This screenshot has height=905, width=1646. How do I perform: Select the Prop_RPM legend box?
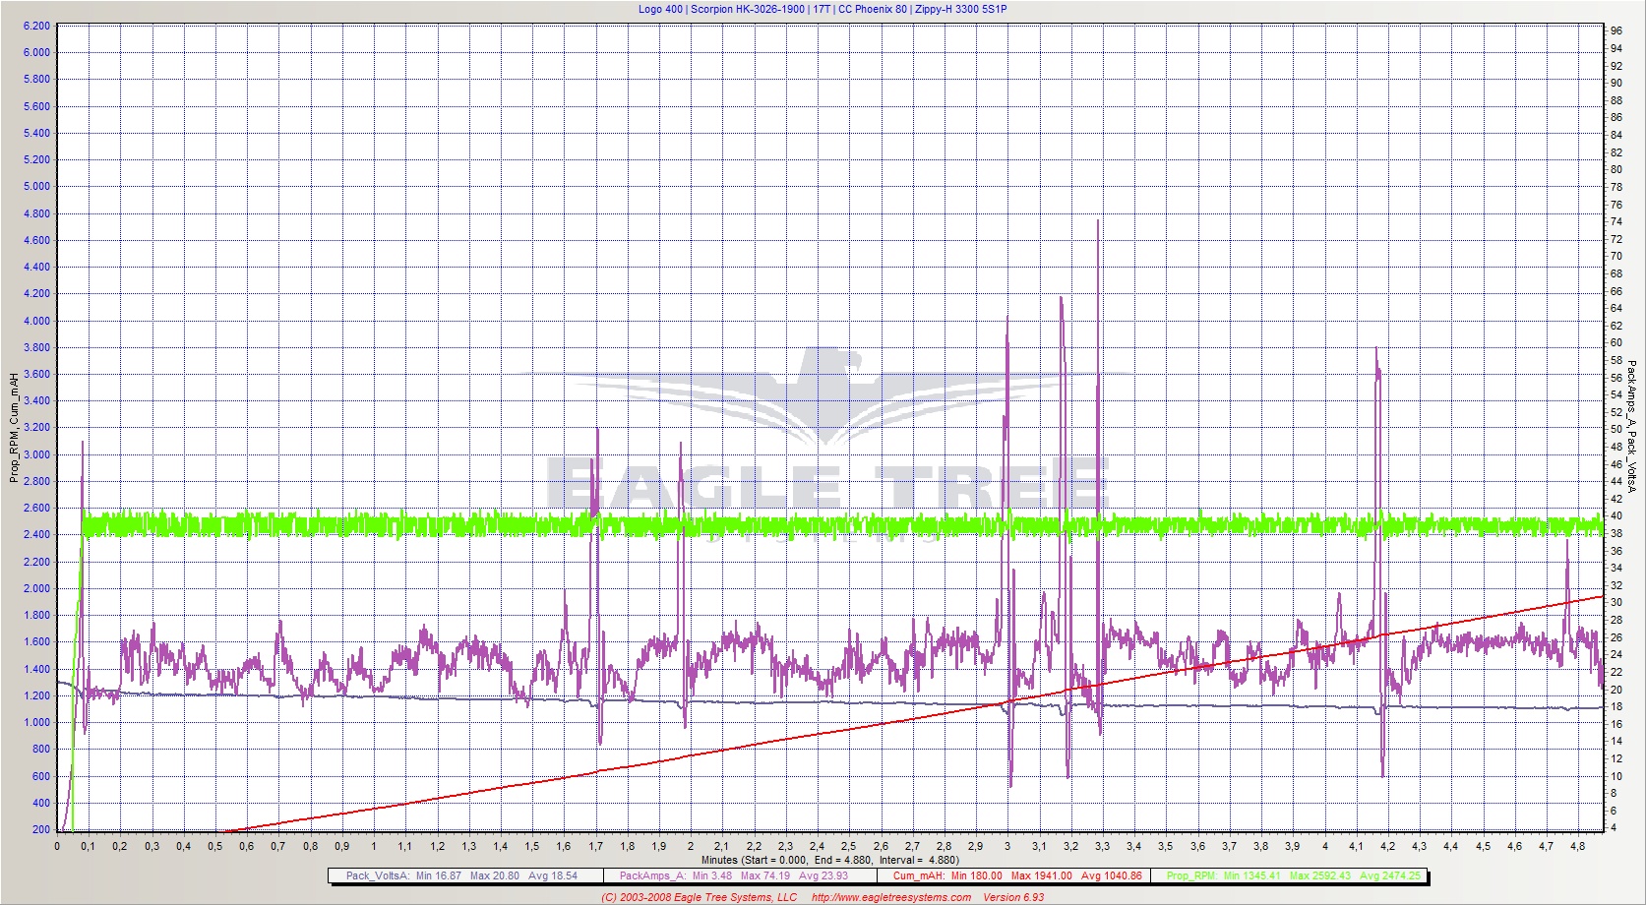coord(1293,875)
